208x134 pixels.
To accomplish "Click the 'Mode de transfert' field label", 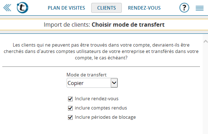I will pos(87,75).
